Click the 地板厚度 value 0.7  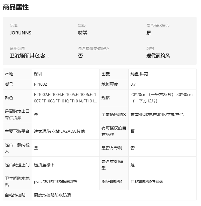133,84
